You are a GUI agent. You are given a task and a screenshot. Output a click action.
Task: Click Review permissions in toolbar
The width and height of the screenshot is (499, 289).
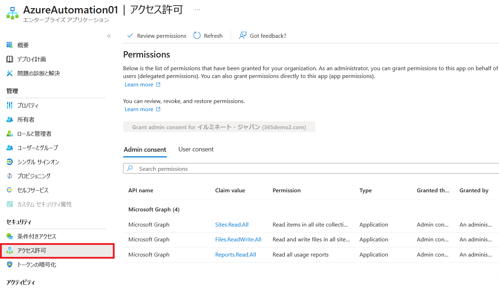(x=157, y=36)
